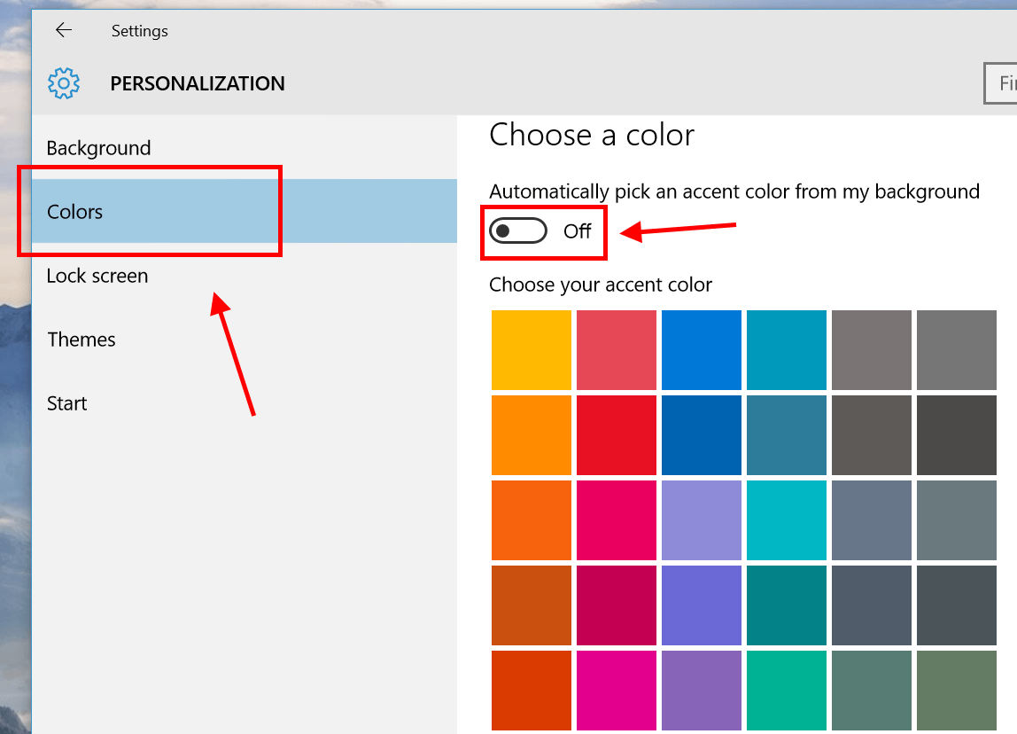The image size is (1017, 734).
Task: Pick the deep orange swatch in third row
Action: coord(532,519)
